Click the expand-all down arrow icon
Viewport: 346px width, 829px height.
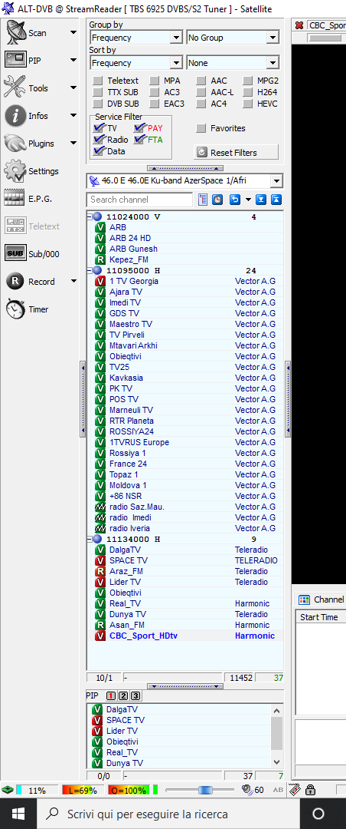tap(260, 200)
